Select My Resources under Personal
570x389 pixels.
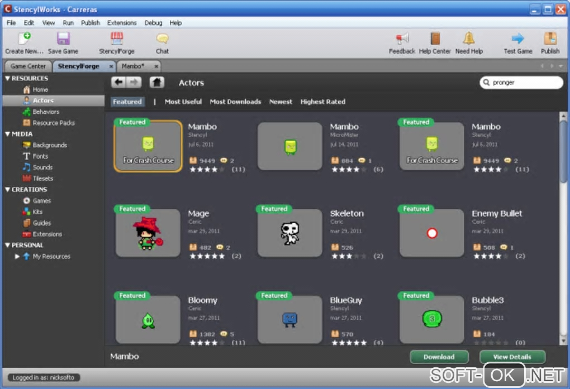pyautogui.click(x=51, y=256)
